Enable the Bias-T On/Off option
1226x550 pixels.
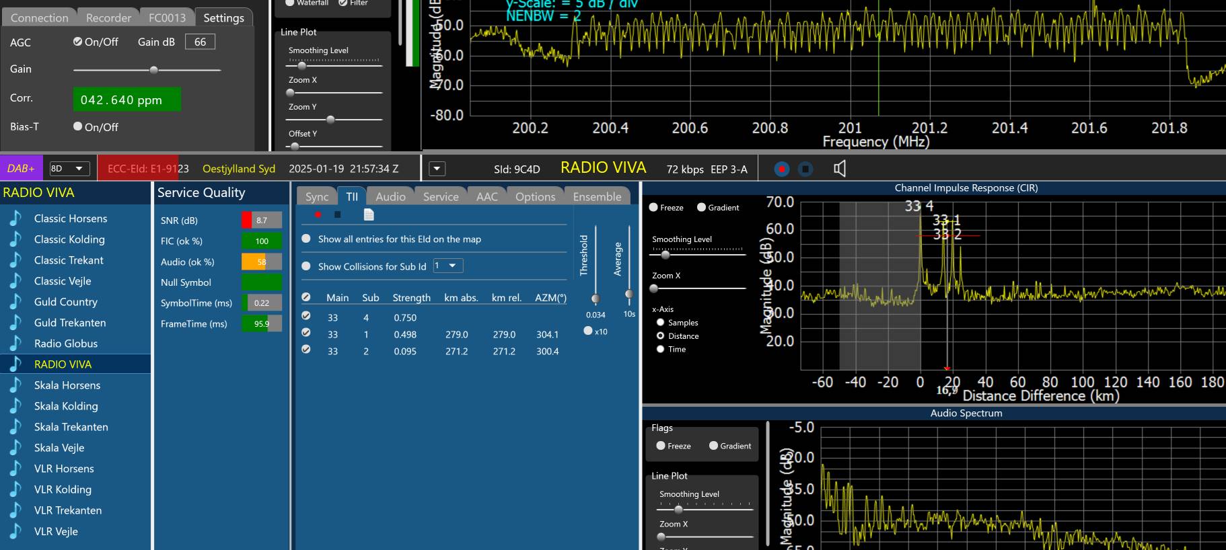click(78, 126)
